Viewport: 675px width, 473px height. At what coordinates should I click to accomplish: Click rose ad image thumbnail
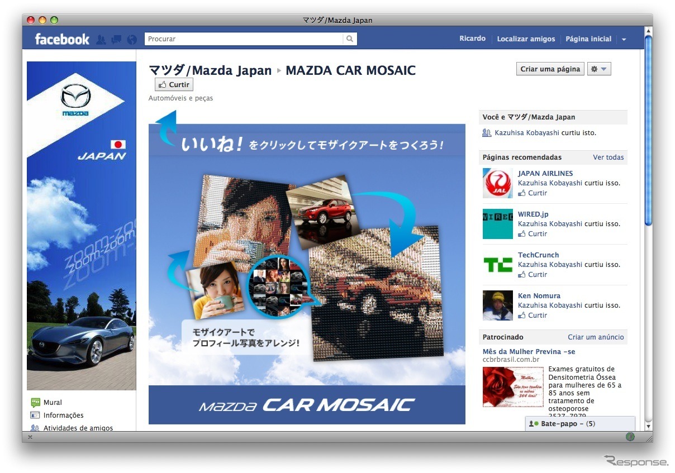click(513, 387)
